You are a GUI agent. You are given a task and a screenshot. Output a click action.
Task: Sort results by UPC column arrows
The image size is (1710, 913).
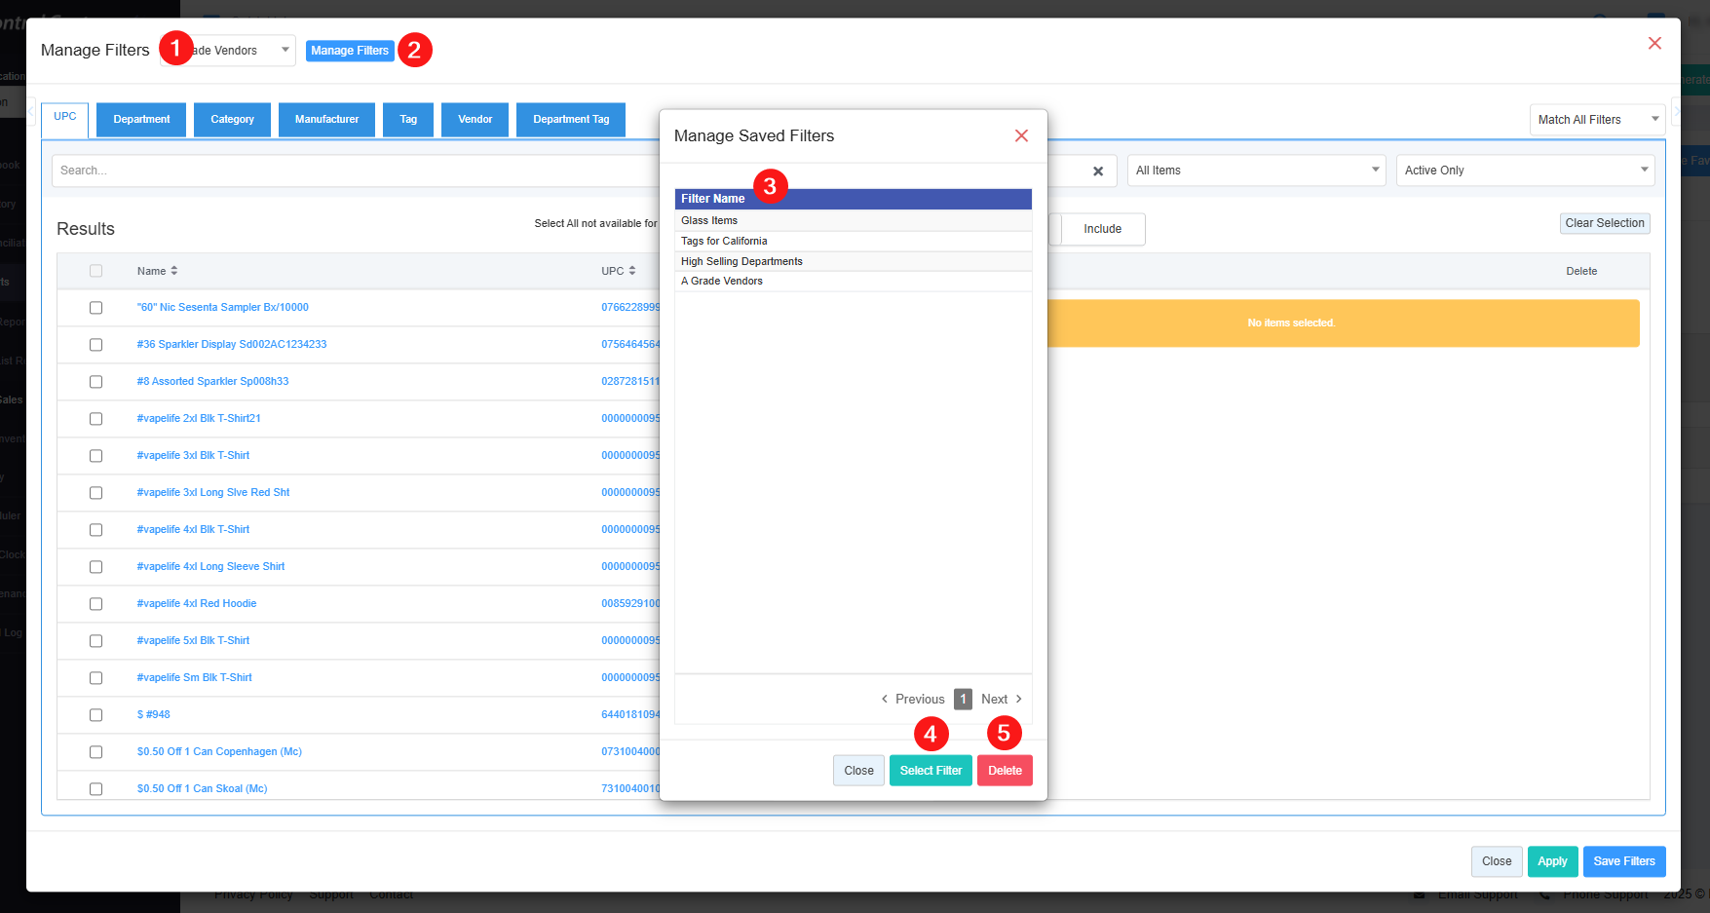[x=632, y=271]
